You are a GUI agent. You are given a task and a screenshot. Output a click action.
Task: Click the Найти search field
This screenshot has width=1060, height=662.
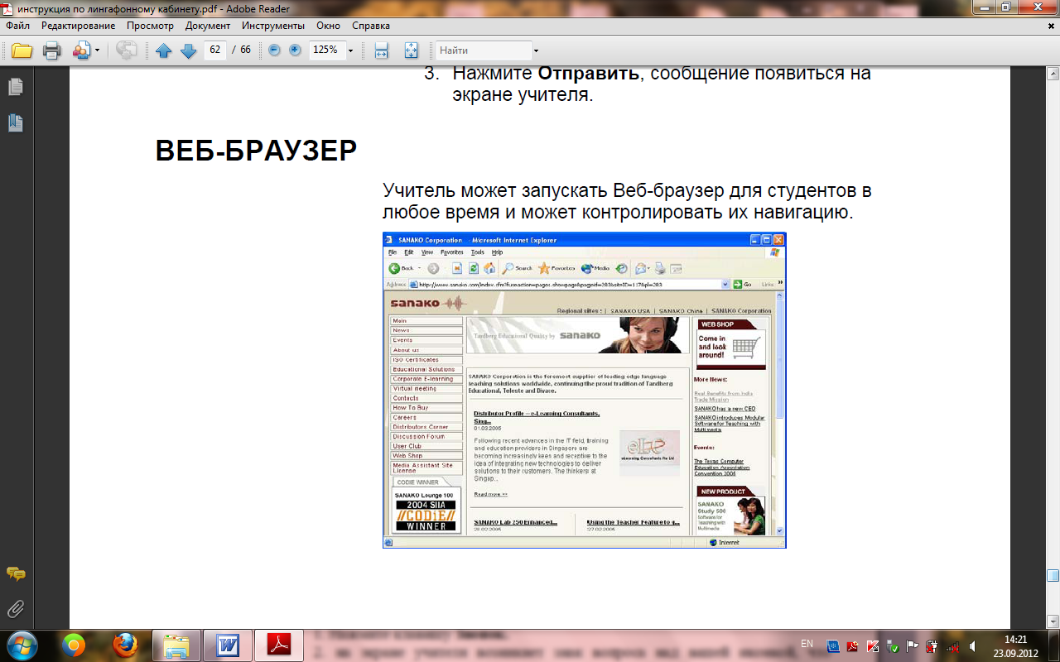click(x=484, y=50)
